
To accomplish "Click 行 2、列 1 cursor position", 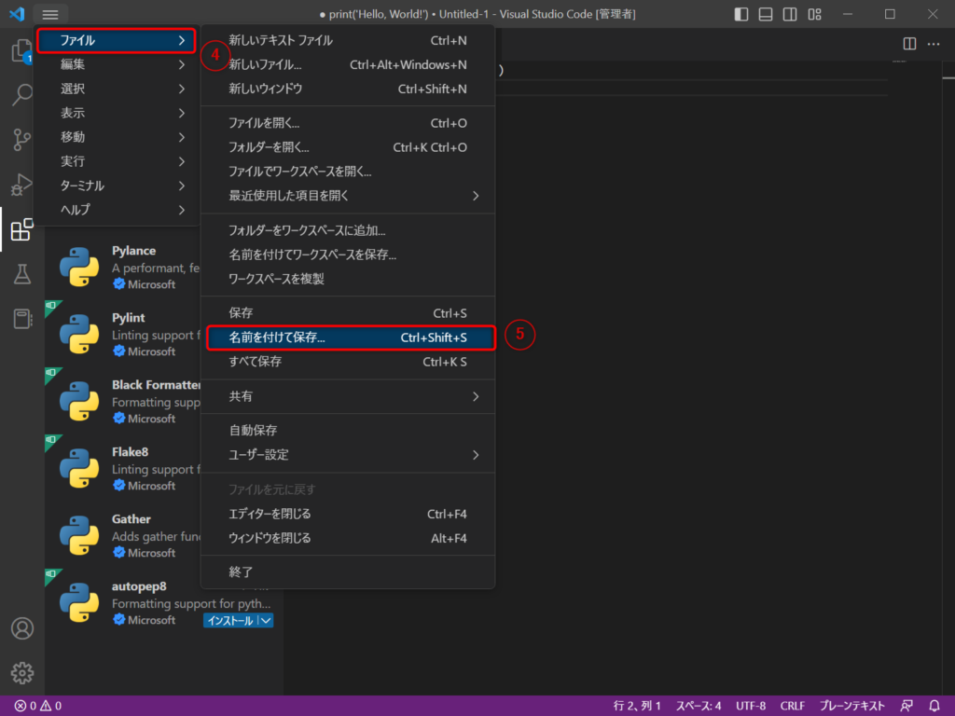I will [637, 706].
